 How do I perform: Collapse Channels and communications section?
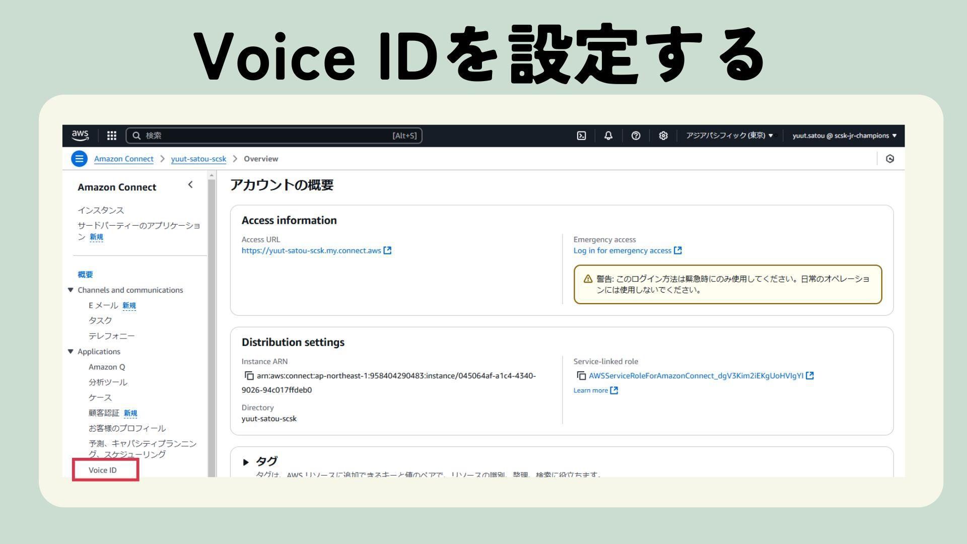click(71, 290)
